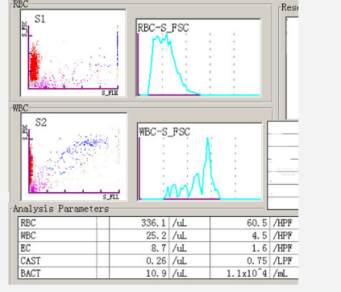Click the RBC 60.5 per HPF value
This screenshot has width=341, height=292.
pyautogui.click(x=257, y=223)
